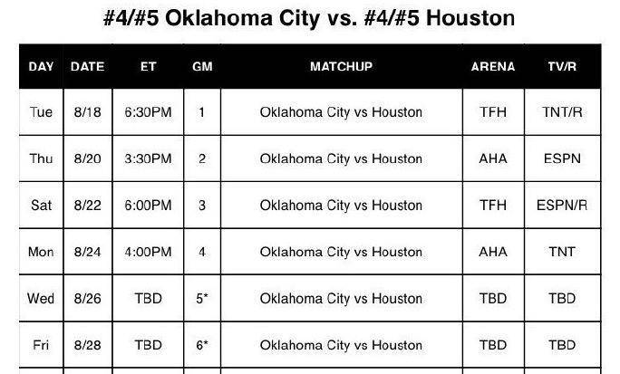Select the GM column header

[x=202, y=67]
